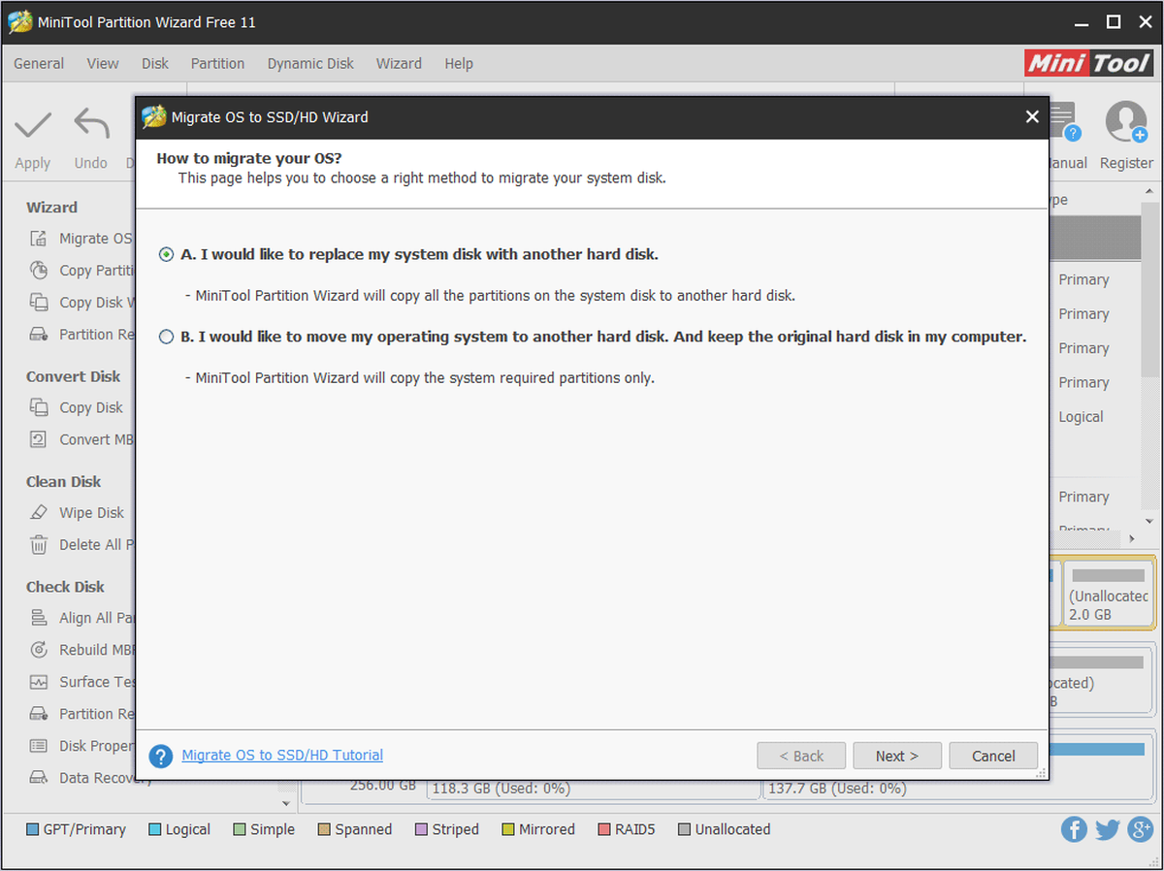1164x871 pixels.
Task: Click the Surface Test icon
Action: pyautogui.click(x=39, y=682)
